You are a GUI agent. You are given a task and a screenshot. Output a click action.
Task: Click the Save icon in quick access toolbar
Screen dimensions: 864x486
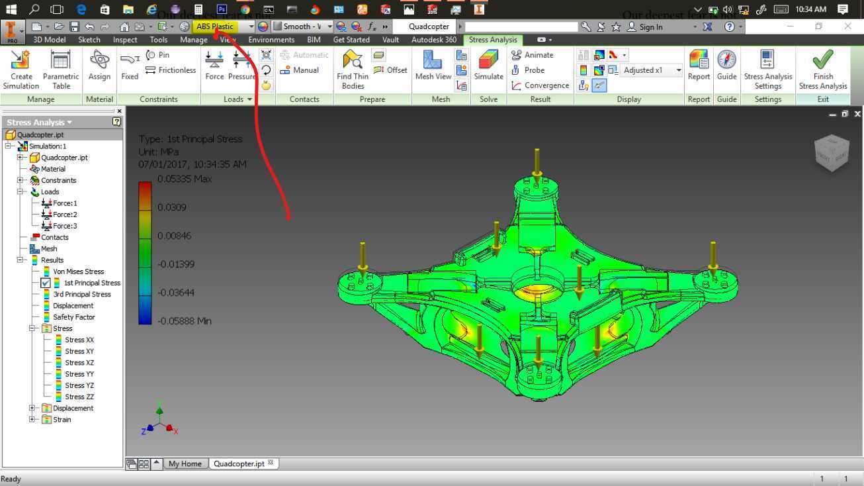pos(74,26)
